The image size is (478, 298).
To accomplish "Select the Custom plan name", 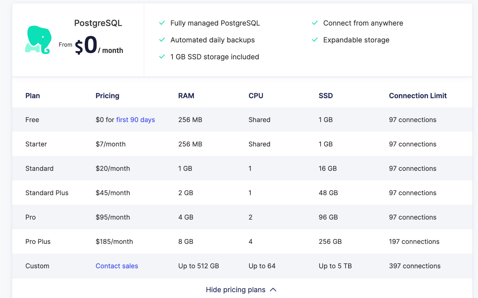I will (37, 266).
